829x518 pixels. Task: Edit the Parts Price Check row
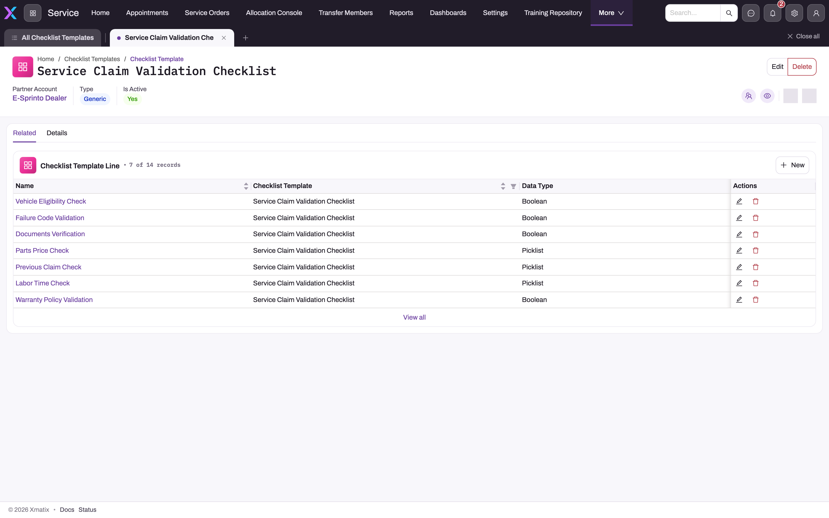coord(739,250)
